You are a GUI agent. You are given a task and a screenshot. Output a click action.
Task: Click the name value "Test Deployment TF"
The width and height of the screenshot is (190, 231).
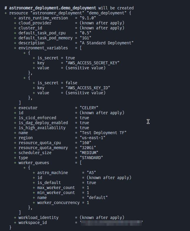tap(103, 133)
